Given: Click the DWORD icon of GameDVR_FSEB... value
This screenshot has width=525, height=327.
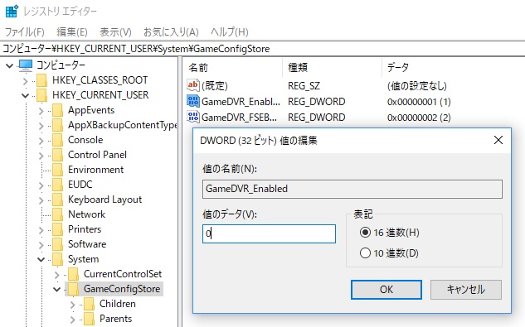Looking at the screenshot, I should click(193, 117).
